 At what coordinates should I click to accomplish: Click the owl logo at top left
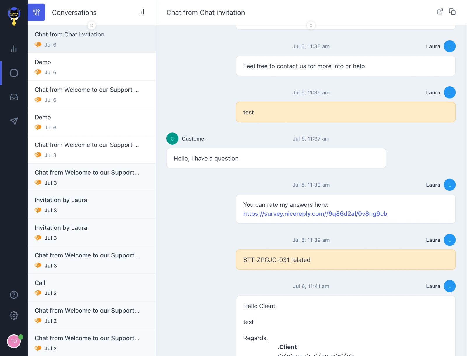pos(14,16)
